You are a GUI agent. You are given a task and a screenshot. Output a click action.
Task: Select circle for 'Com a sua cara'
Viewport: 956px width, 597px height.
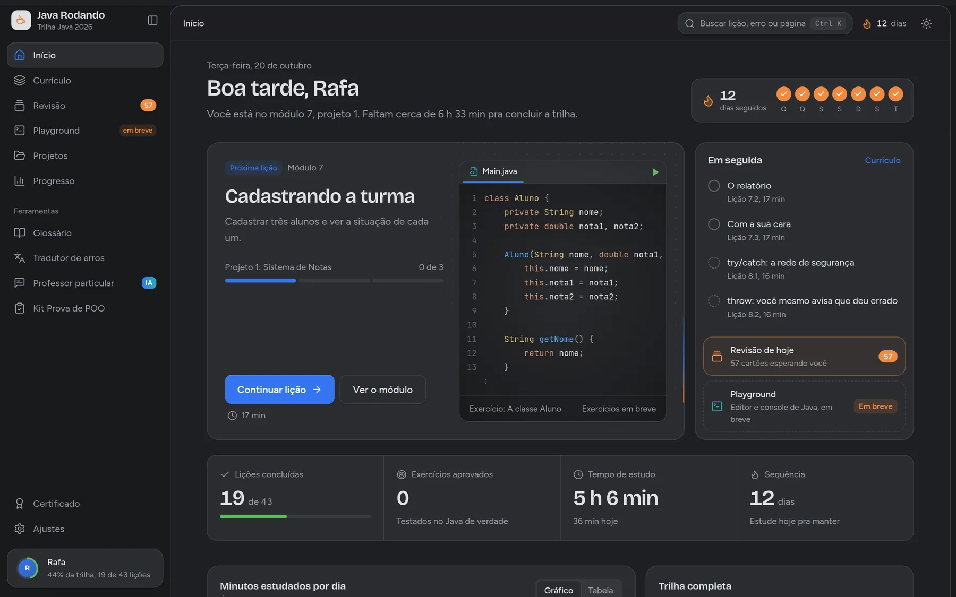click(714, 224)
